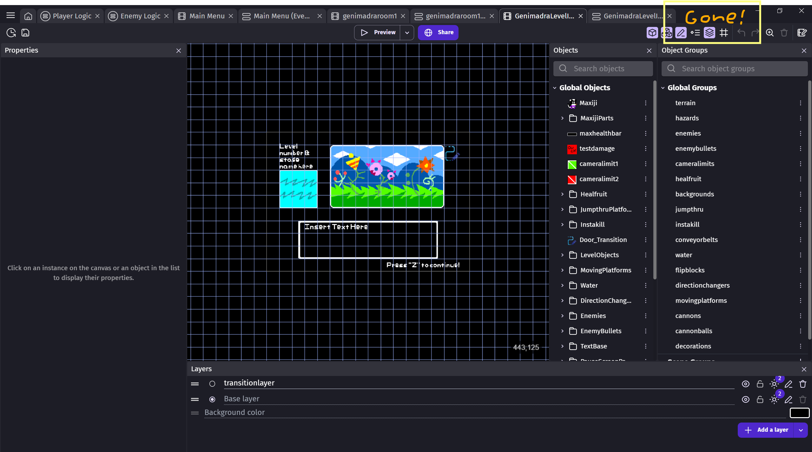
Task: Click the save project icon
Action: click(x=25, y=33)
